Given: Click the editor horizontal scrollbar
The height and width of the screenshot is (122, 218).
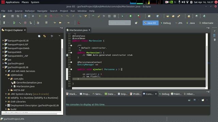Looking at the screenshot, I should tap(139, 88).
